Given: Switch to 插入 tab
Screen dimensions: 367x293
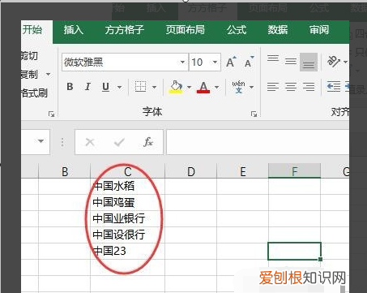Looking at the screenshot, I should [74, 30].
